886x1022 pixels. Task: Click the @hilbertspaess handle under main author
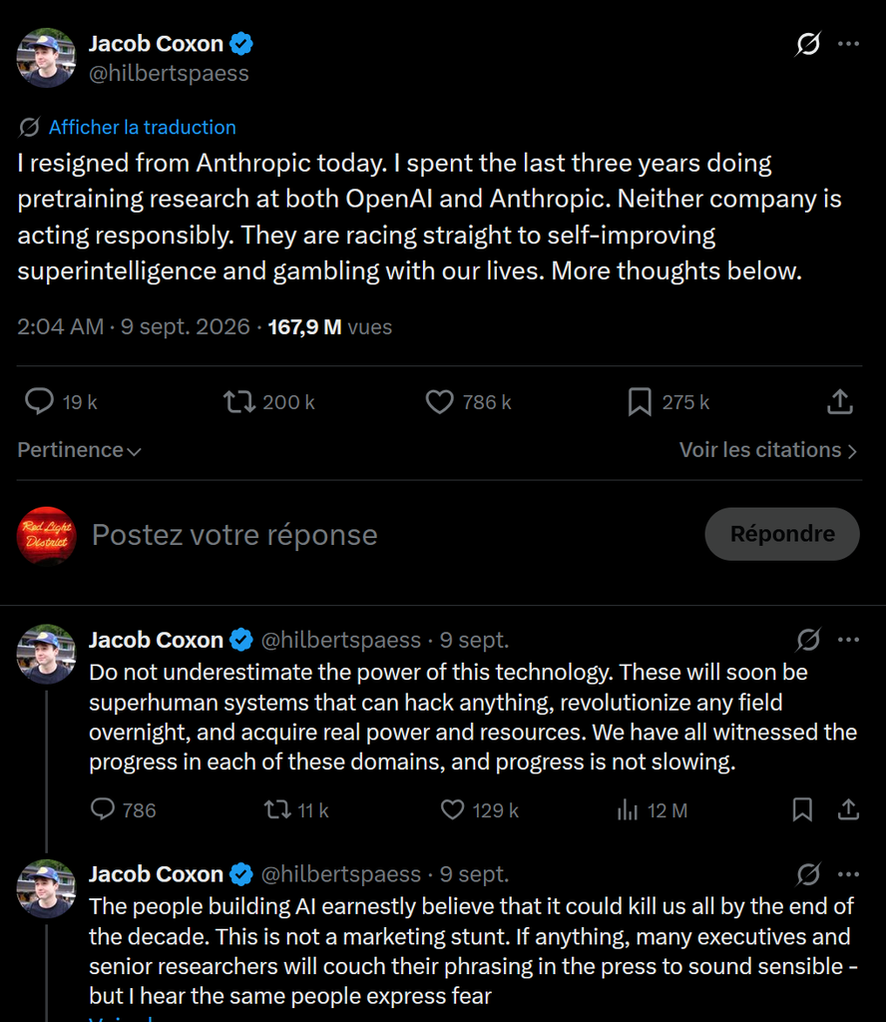click(169, 73)
